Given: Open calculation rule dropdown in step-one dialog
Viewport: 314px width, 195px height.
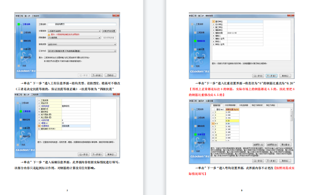Looking at the screenshot, I should tap(74, 31).
